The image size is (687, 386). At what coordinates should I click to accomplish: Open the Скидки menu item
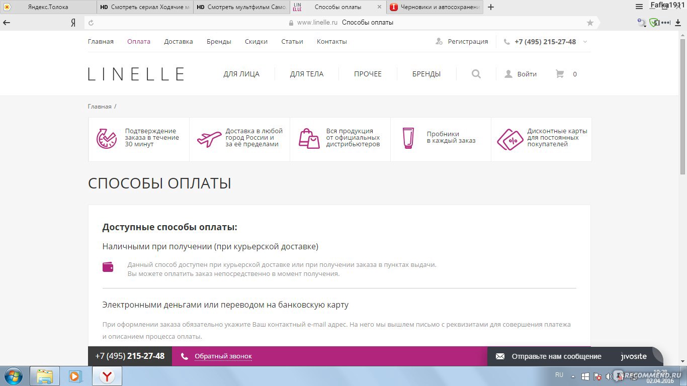click(x=256, y=42)
